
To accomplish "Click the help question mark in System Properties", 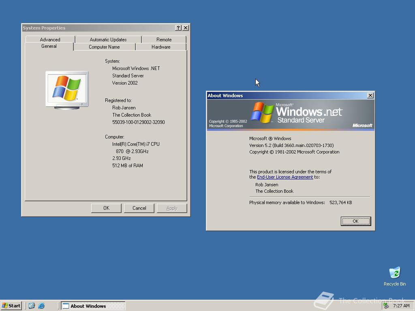I will click(178, 28).
